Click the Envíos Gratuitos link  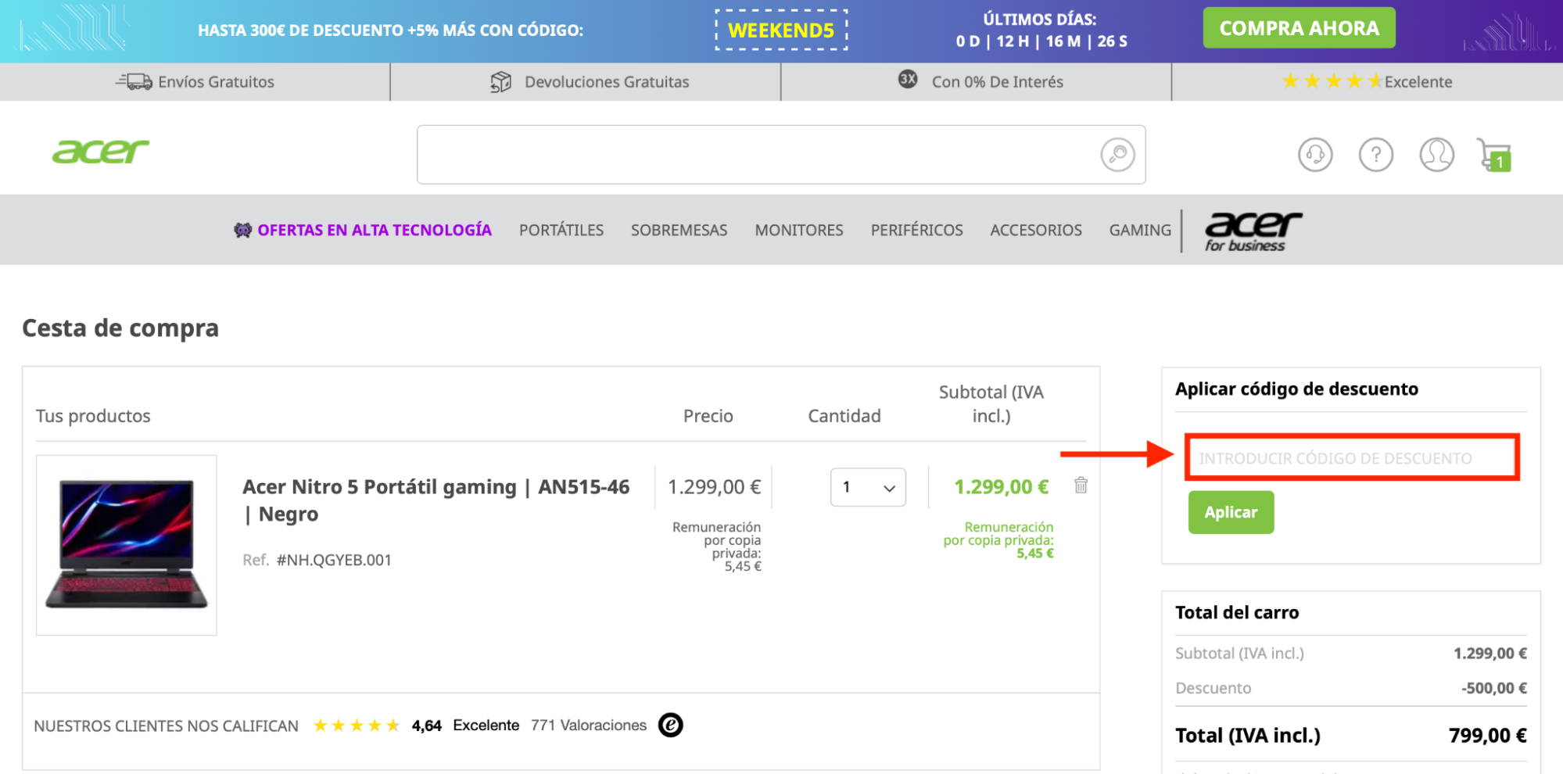216,82
